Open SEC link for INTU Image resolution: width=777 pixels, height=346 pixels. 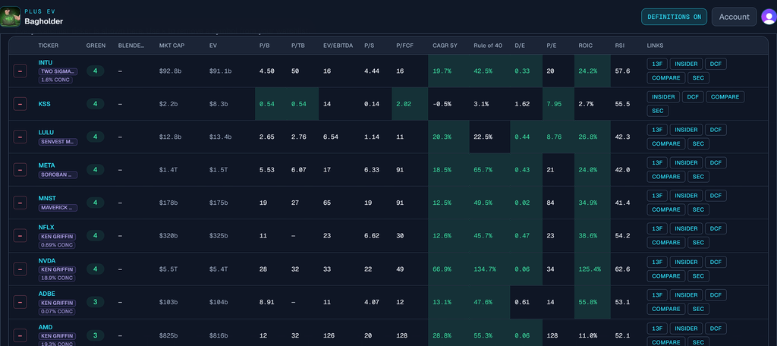pyautogui.click(x=698, y=78)
